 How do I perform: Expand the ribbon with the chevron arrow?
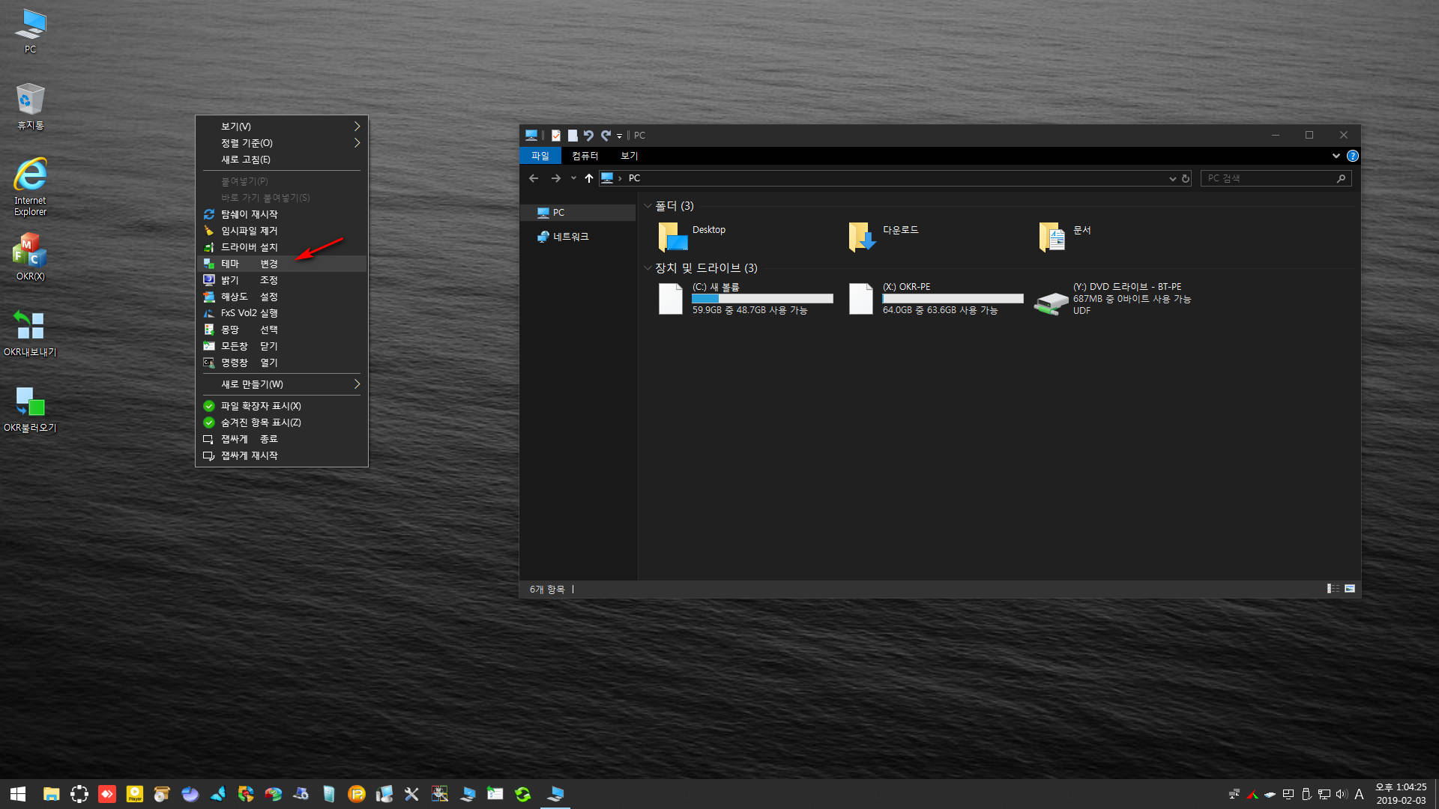click(x=1336, y=156)
